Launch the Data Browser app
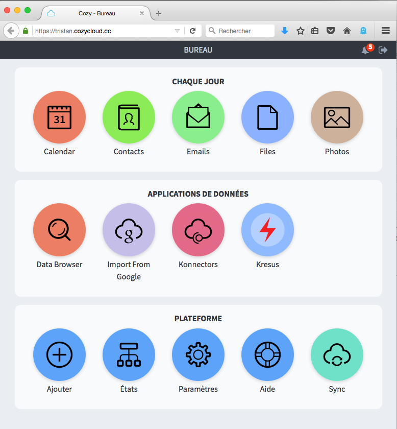 59,229
